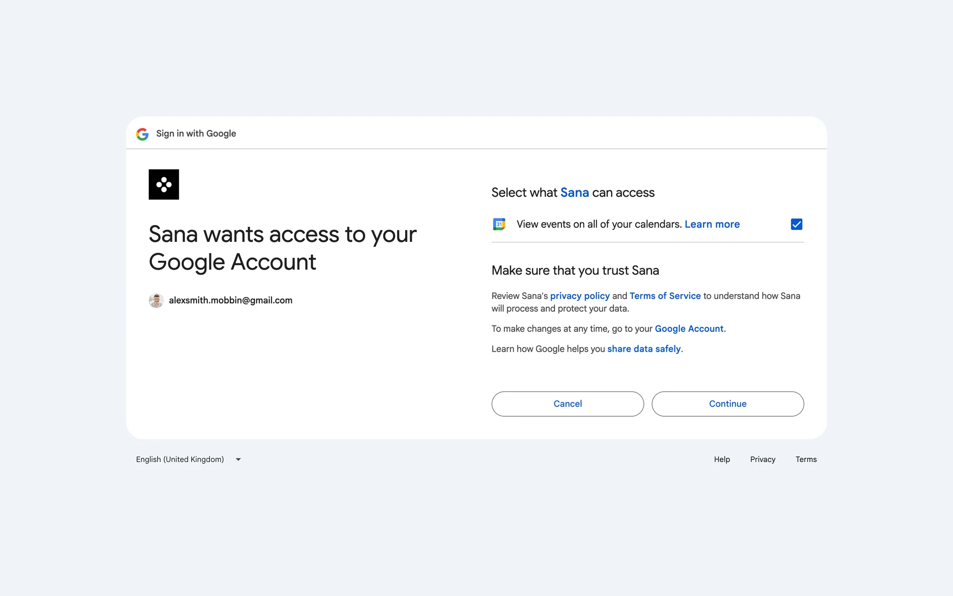This screenshot has width=953, height=596.
Task: Click the black Sana app logo
Action: [164, 184]
